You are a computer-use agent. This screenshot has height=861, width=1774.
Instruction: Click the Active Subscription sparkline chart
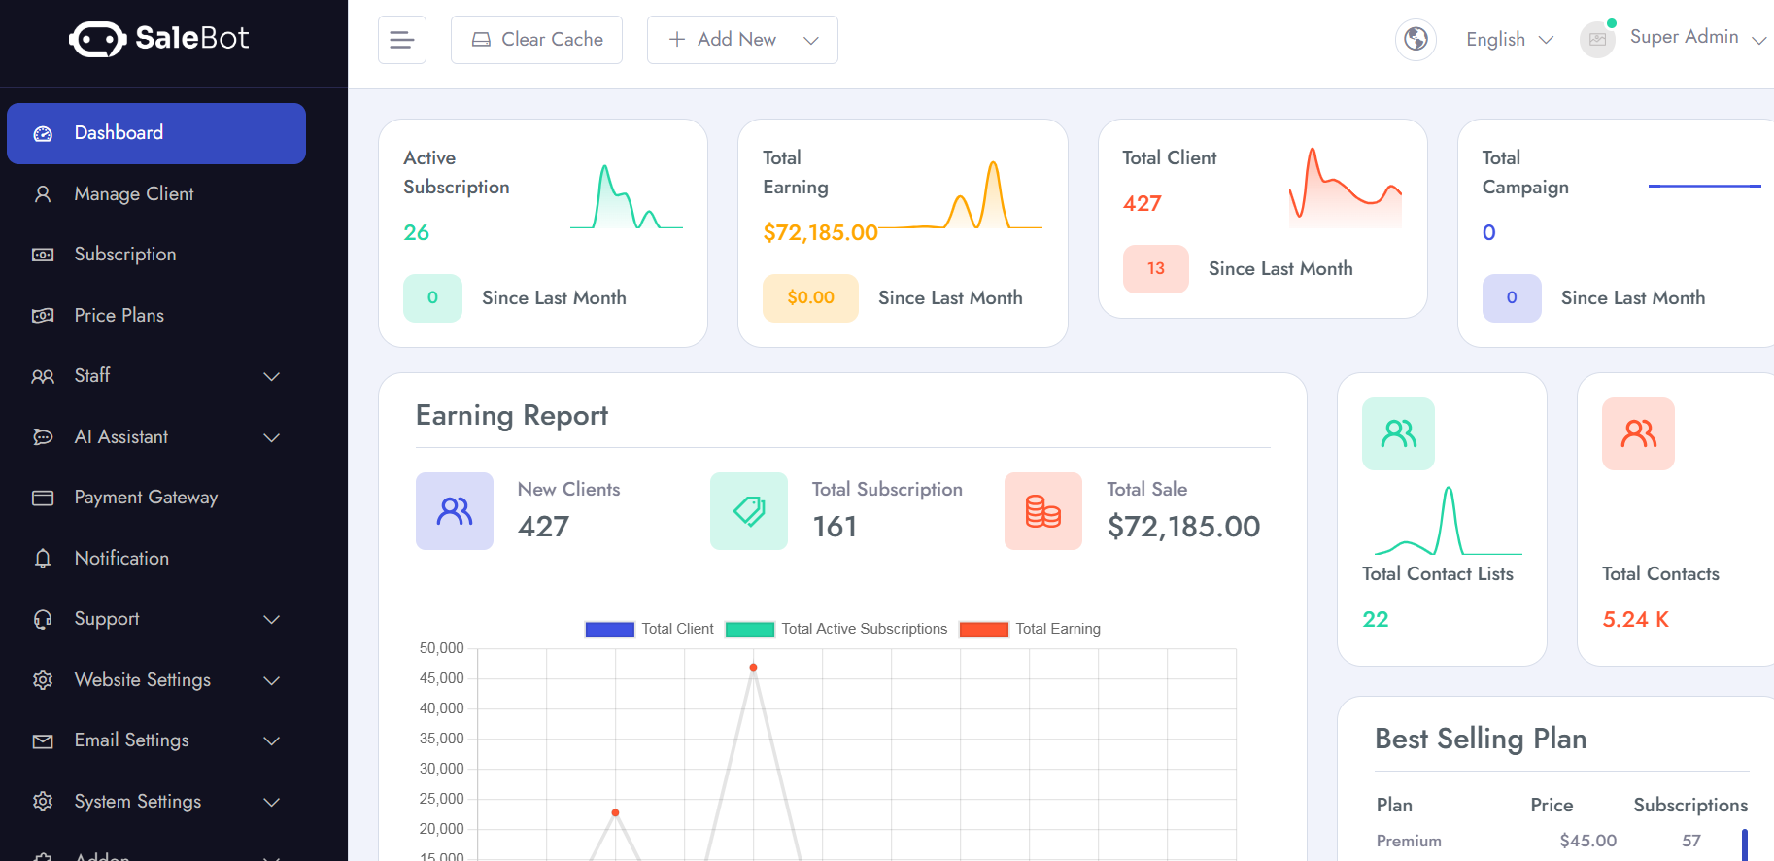click(627, 196)
